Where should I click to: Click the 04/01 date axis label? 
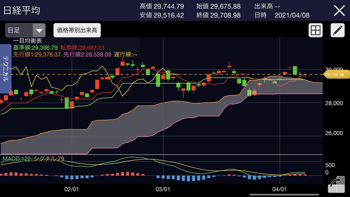pyautogui.click(x=279, y=189)
